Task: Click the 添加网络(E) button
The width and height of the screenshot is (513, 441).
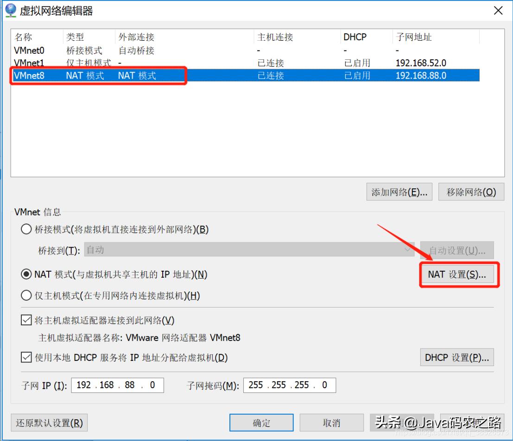Action: pyautogui.click(x=399, y=192)
